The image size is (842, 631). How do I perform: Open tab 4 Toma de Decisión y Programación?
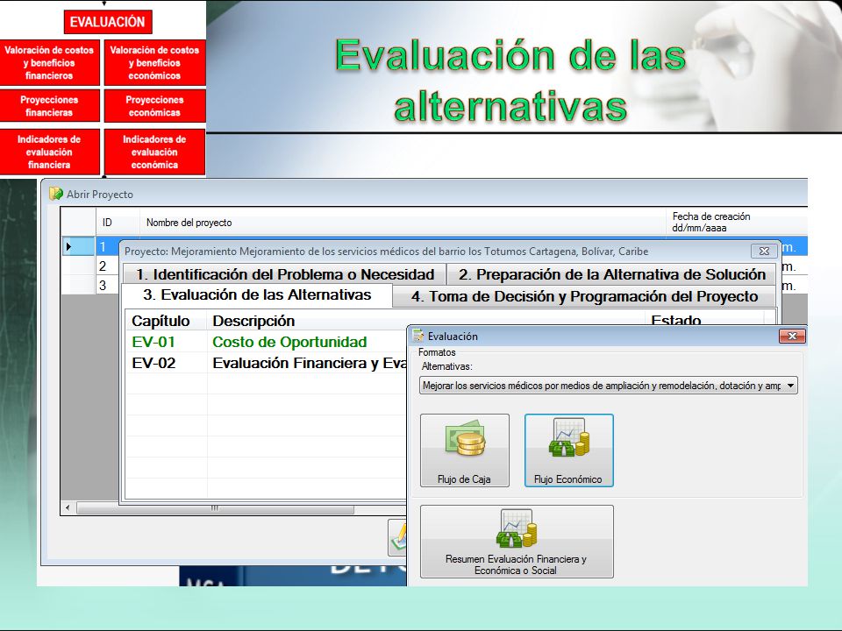click(584, 296)
